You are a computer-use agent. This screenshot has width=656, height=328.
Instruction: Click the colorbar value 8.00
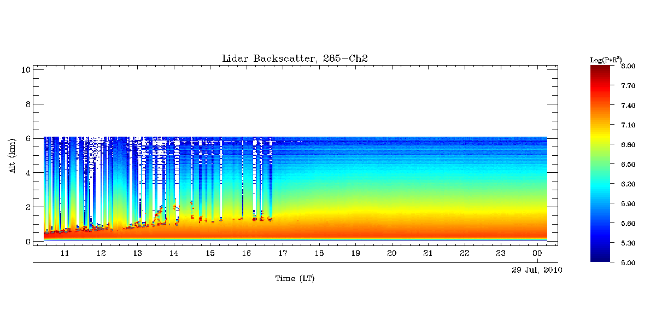[x=628, y=66]
